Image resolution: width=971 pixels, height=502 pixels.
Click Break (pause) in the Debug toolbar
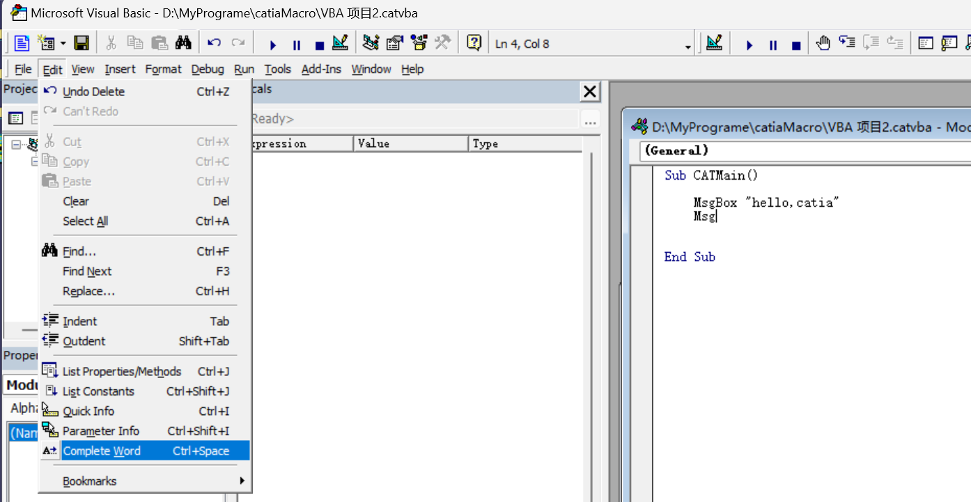(x=773, y=45)
